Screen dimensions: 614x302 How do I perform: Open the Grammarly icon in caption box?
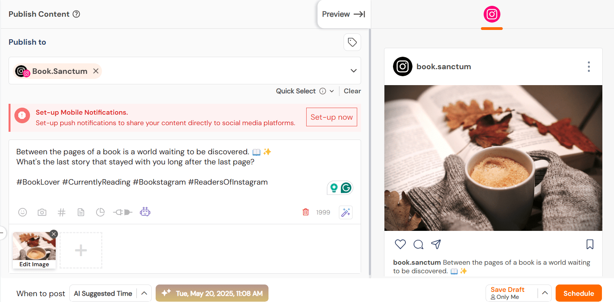(x=346, y=188)
